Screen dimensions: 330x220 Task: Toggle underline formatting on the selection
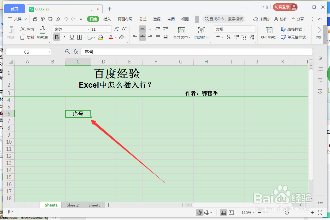(x=72, y=37)
